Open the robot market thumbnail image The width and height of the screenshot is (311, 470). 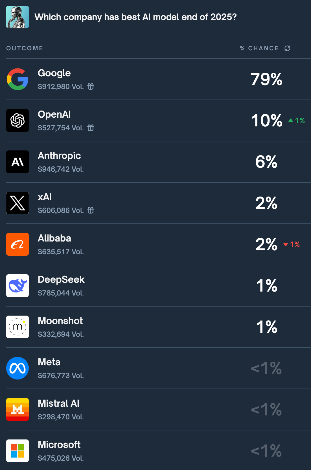17,17
